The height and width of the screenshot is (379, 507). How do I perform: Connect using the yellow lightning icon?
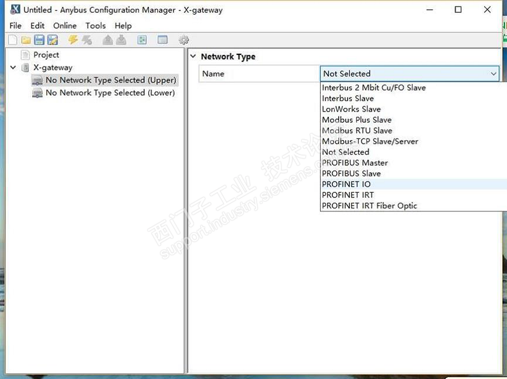[x=73, y=40]
